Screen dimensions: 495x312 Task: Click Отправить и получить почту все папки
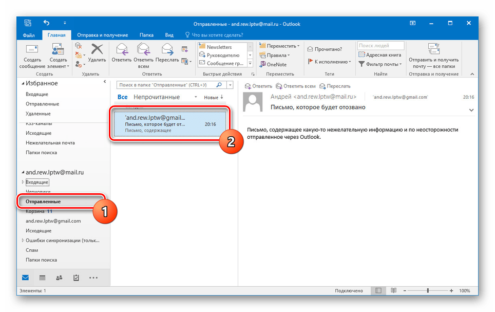[x=434, y=56]
